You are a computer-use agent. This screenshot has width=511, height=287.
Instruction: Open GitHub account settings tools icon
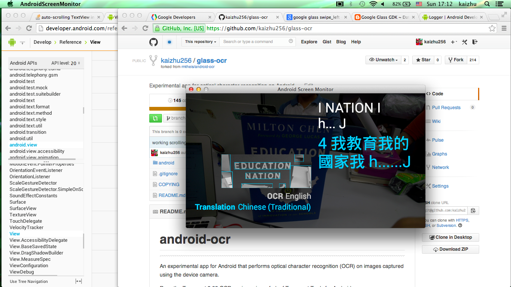coord(465,42)
